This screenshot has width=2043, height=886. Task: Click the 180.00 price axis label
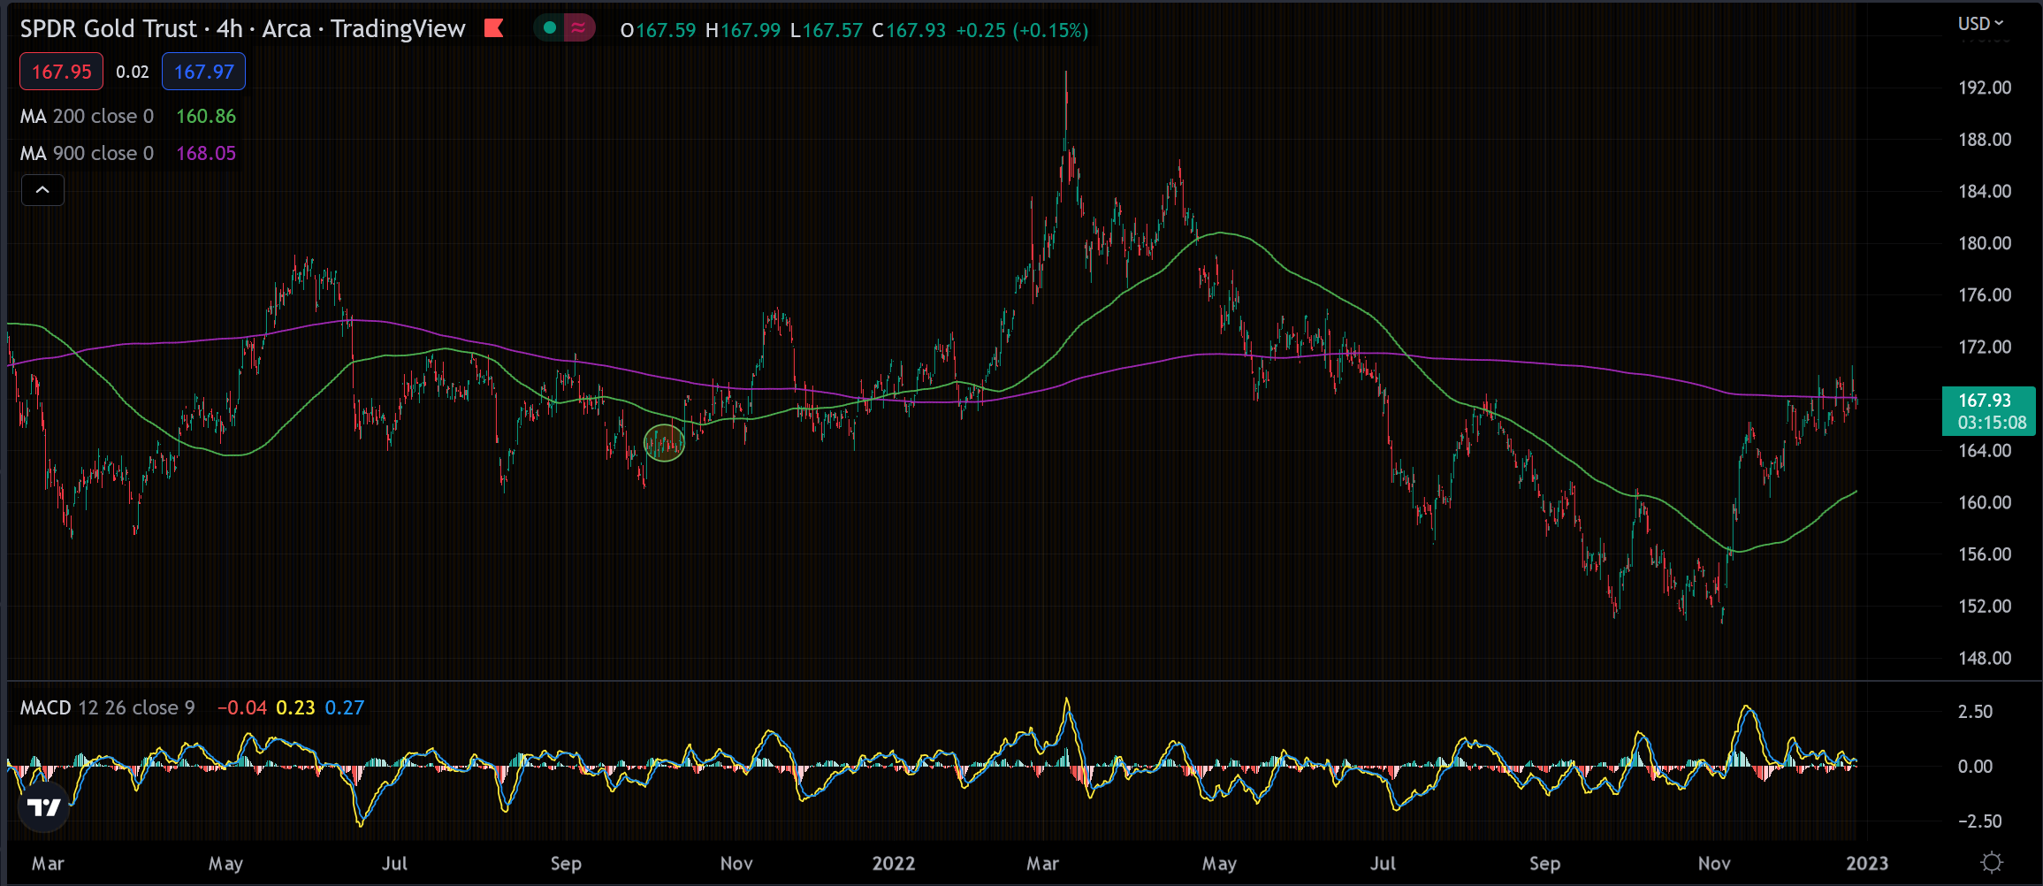click(1984, 243)
